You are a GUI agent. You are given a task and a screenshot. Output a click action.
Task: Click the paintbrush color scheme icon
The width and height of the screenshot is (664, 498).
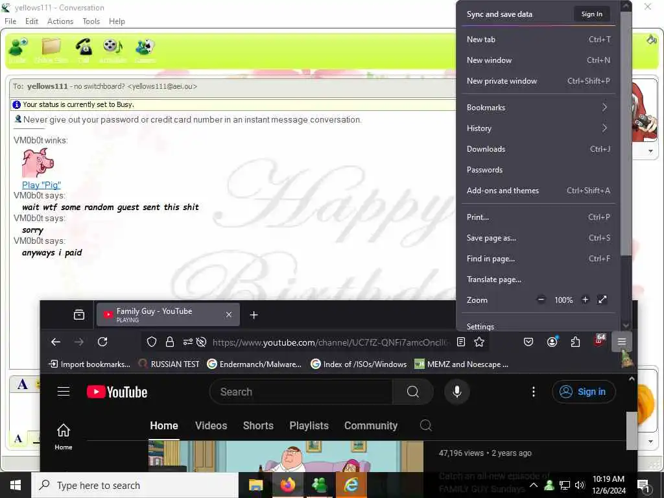pos(651,40)
